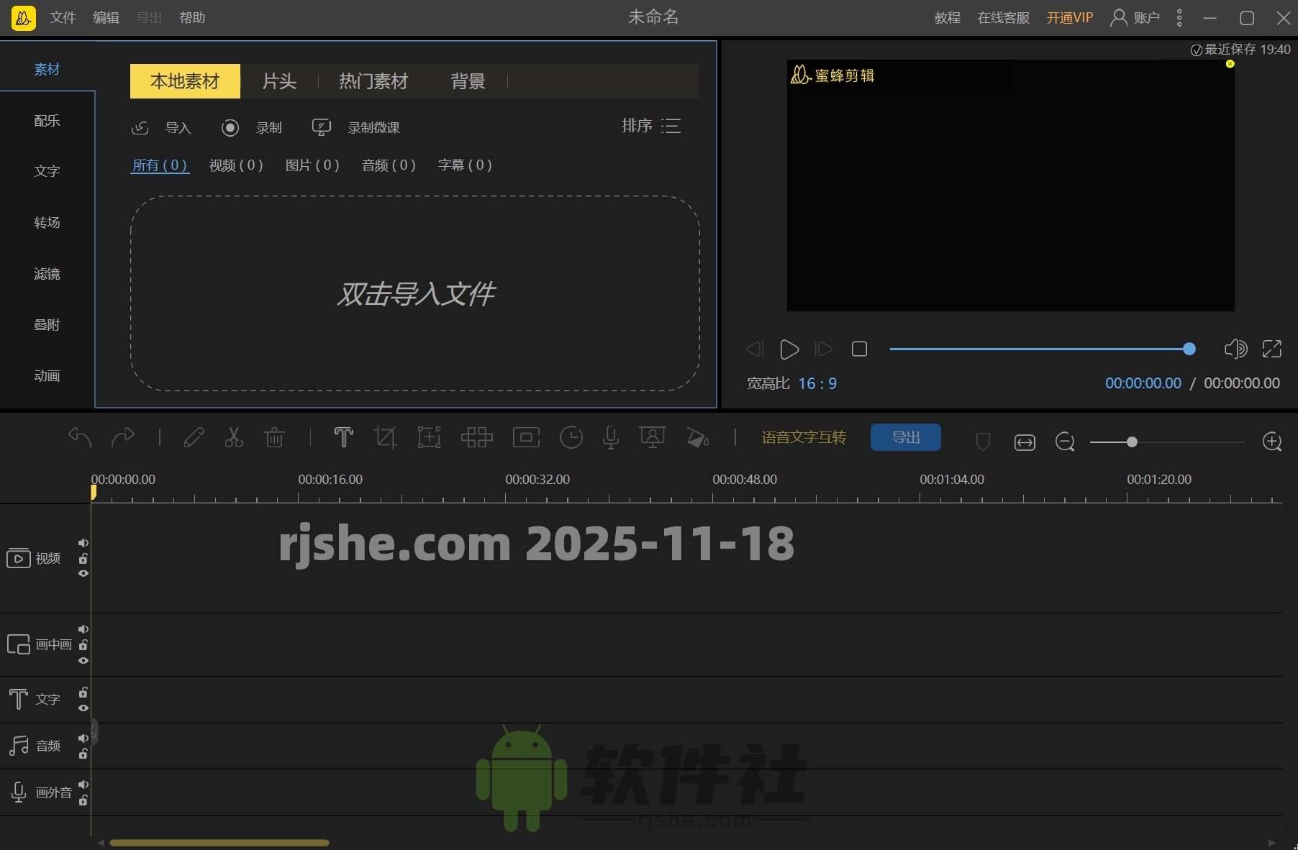
Task: Open the 滤镜 panel in the left sidebar
Action: [x=47, y=273]
